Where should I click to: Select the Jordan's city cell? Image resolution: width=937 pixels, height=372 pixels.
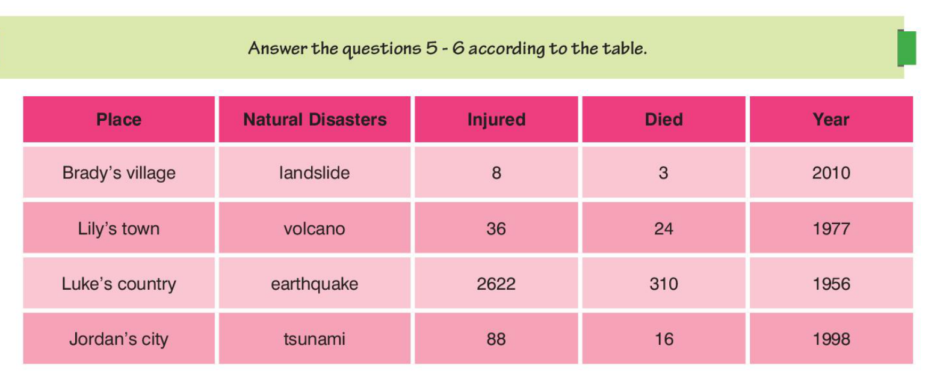coord(119,339)
